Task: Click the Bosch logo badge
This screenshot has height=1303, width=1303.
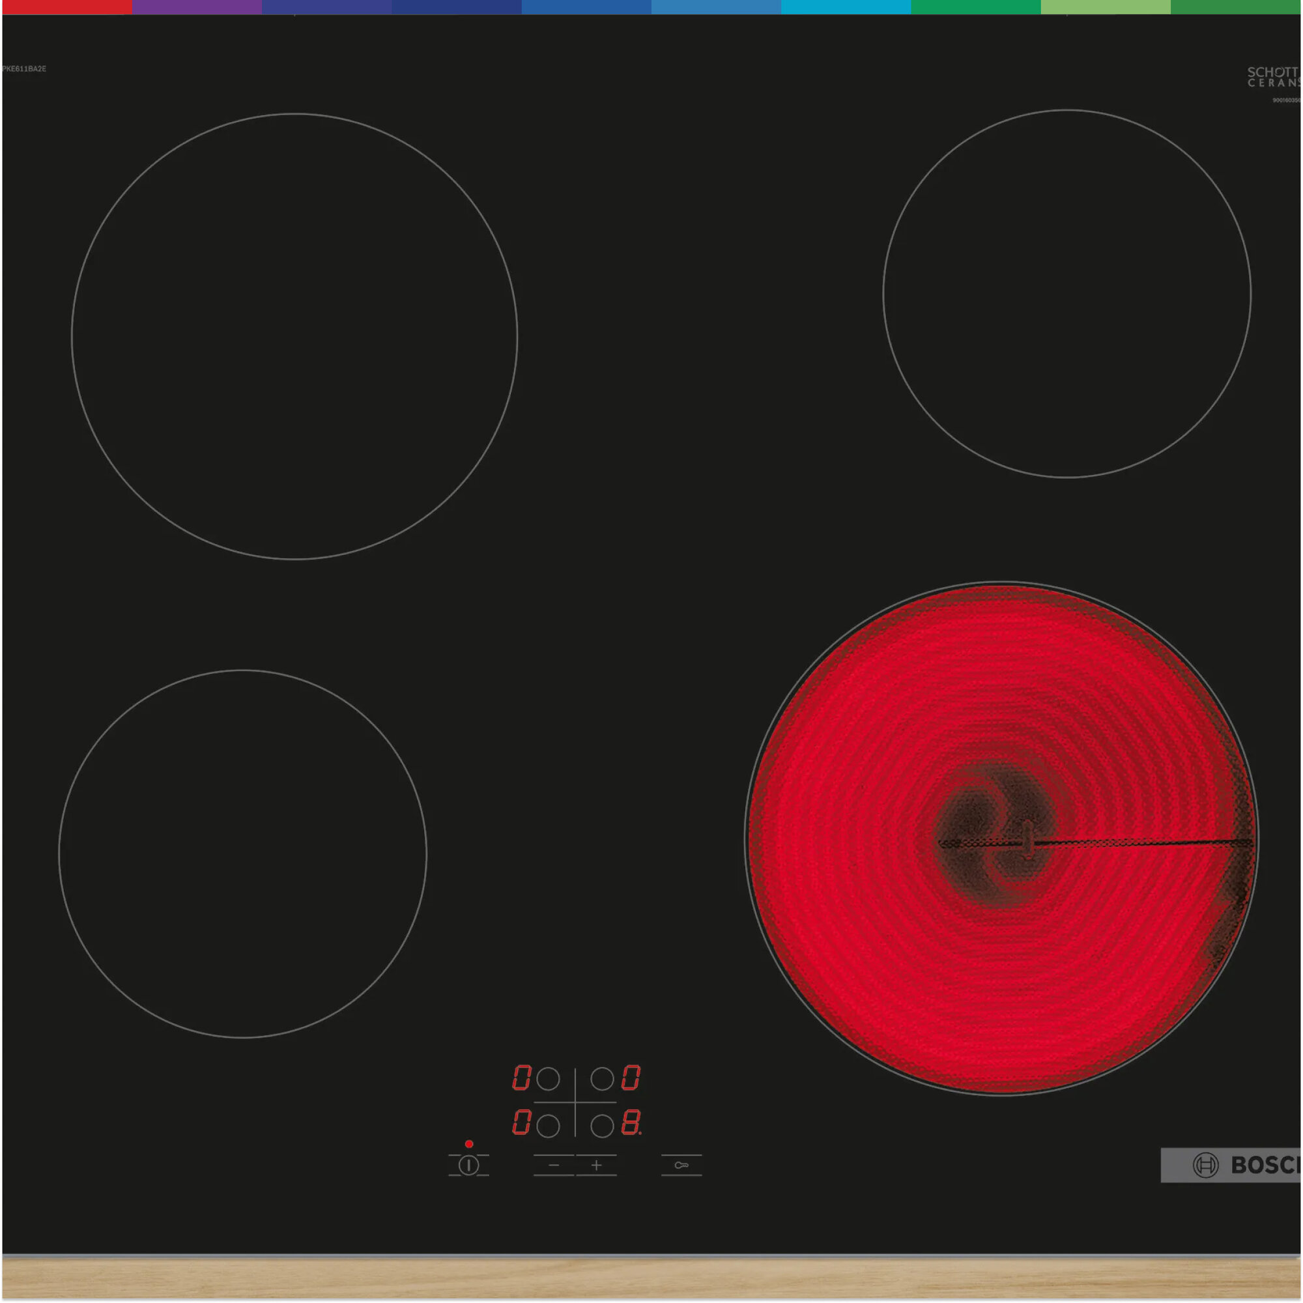Action: coord(1231,1165)
